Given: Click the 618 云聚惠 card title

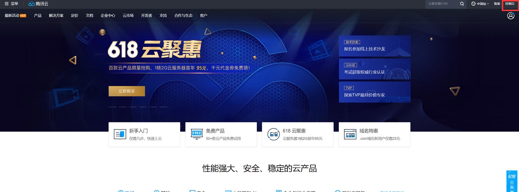Looking at the screenshot, I should click(x=294, y=131).
